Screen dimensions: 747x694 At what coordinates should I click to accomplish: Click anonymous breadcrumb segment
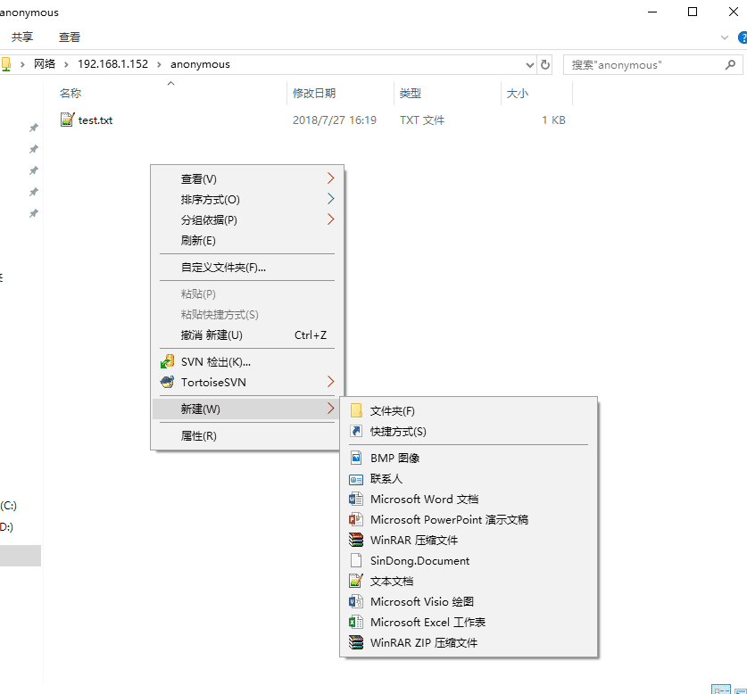click(200, 64)
